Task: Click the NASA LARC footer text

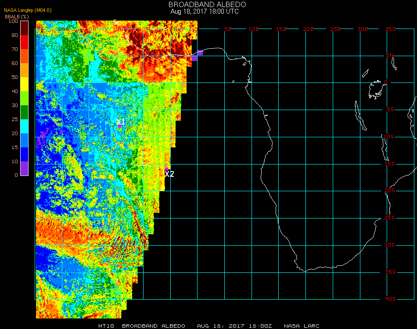Action: (302, 326)
